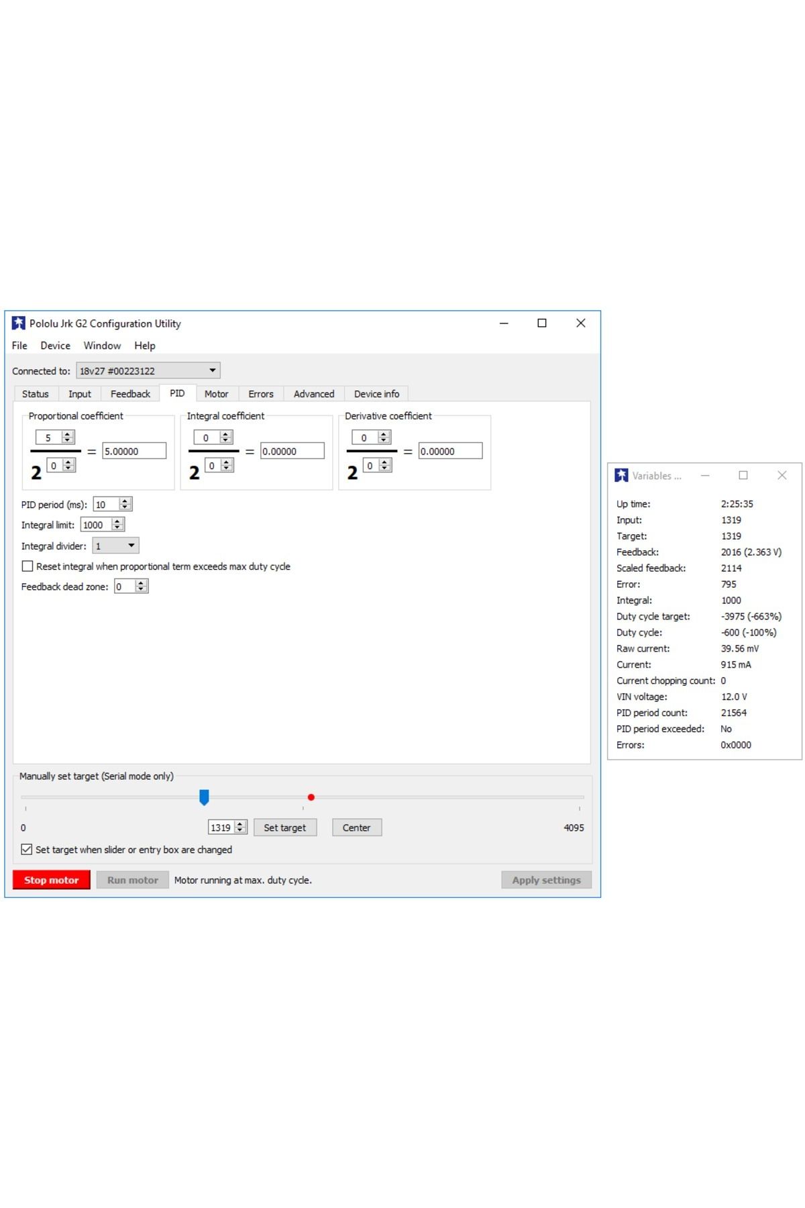Click the Set target button
The height and width of the screenshot is (1208, 805).
[x=285, y=827]
